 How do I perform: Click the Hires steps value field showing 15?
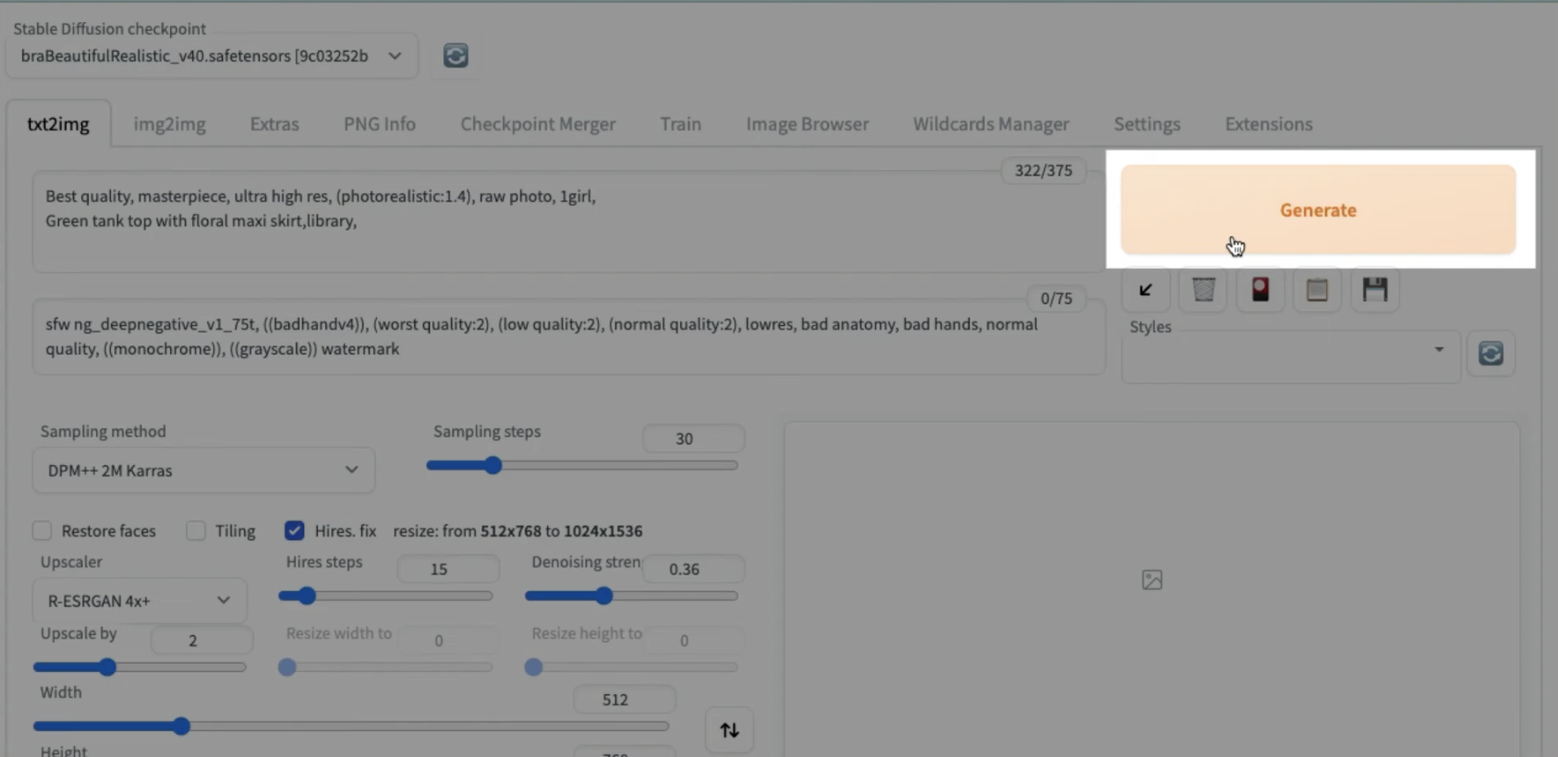448,569
